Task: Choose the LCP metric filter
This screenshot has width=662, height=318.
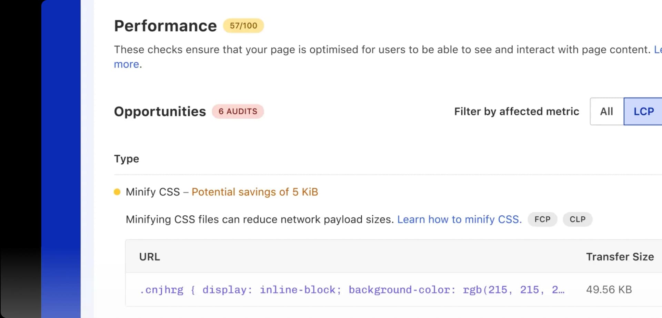Action: tap(643, 112)
